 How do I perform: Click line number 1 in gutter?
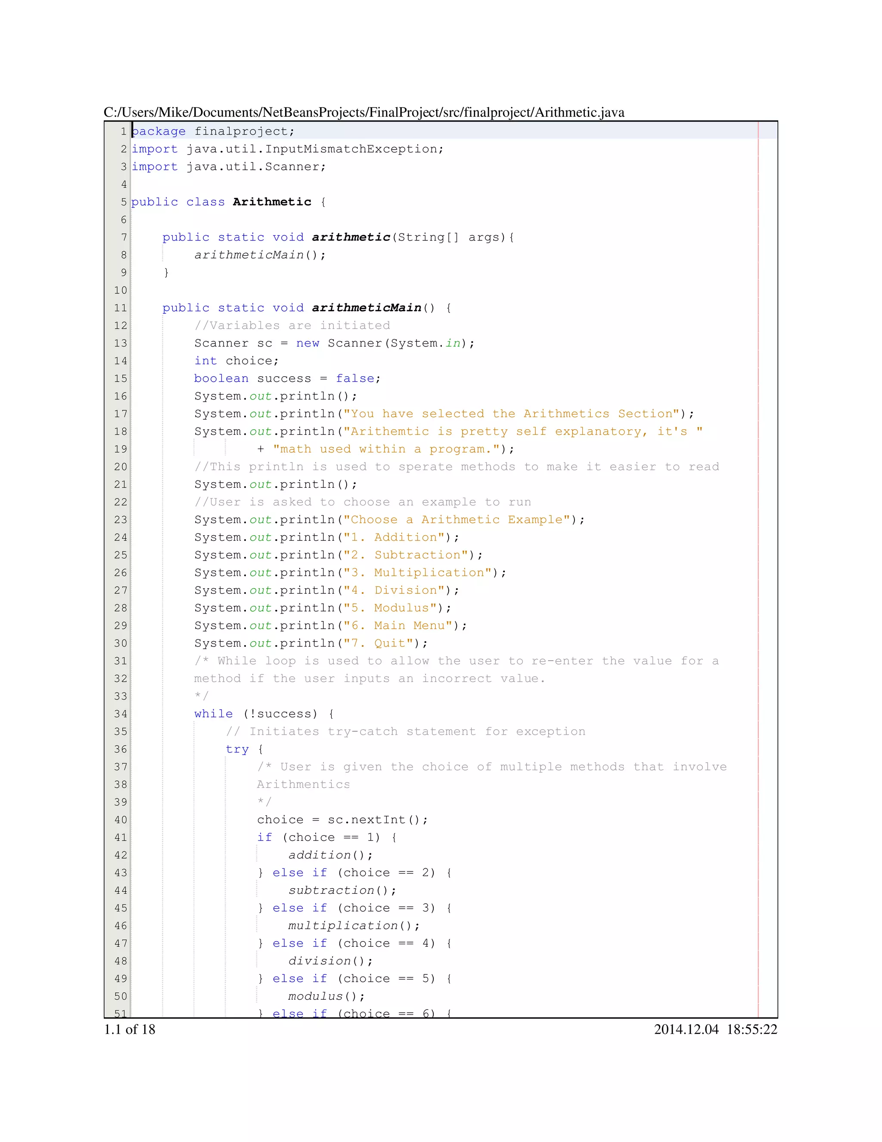coord(123,131)
